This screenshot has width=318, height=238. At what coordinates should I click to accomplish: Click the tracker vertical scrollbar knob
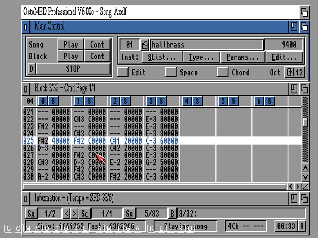pos(306,122)
